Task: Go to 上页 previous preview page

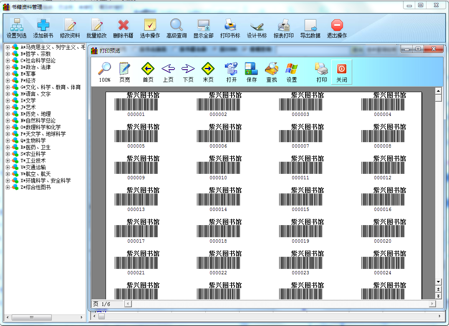Action: pyautogui.click(x=168, y=72)
